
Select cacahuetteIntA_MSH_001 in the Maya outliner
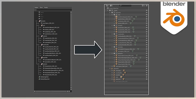tap(52, 47)
